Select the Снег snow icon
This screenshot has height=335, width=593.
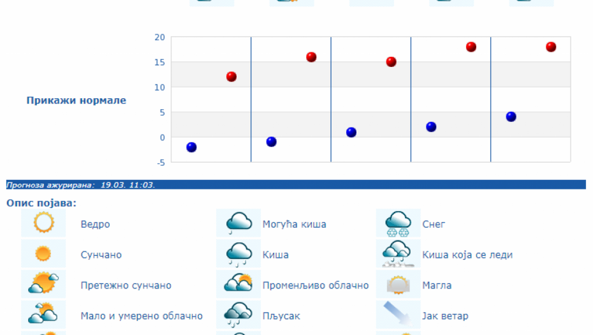click(x=398, y=223)
